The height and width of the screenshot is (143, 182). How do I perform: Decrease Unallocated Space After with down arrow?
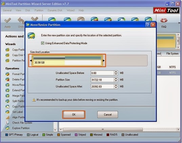pos(116,88)
